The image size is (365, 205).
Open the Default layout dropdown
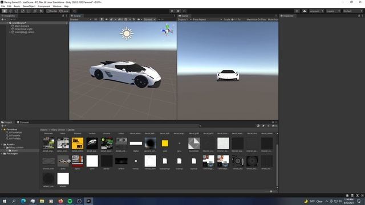click(352, 11)
